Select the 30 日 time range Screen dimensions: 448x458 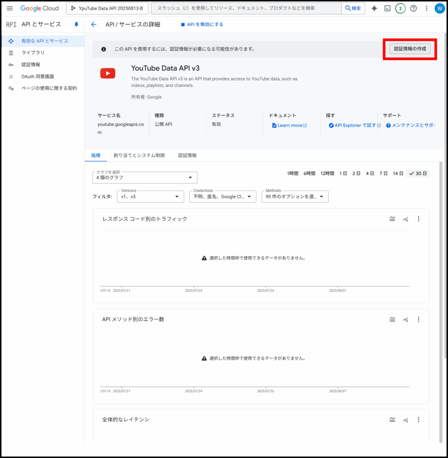(418, 174)
